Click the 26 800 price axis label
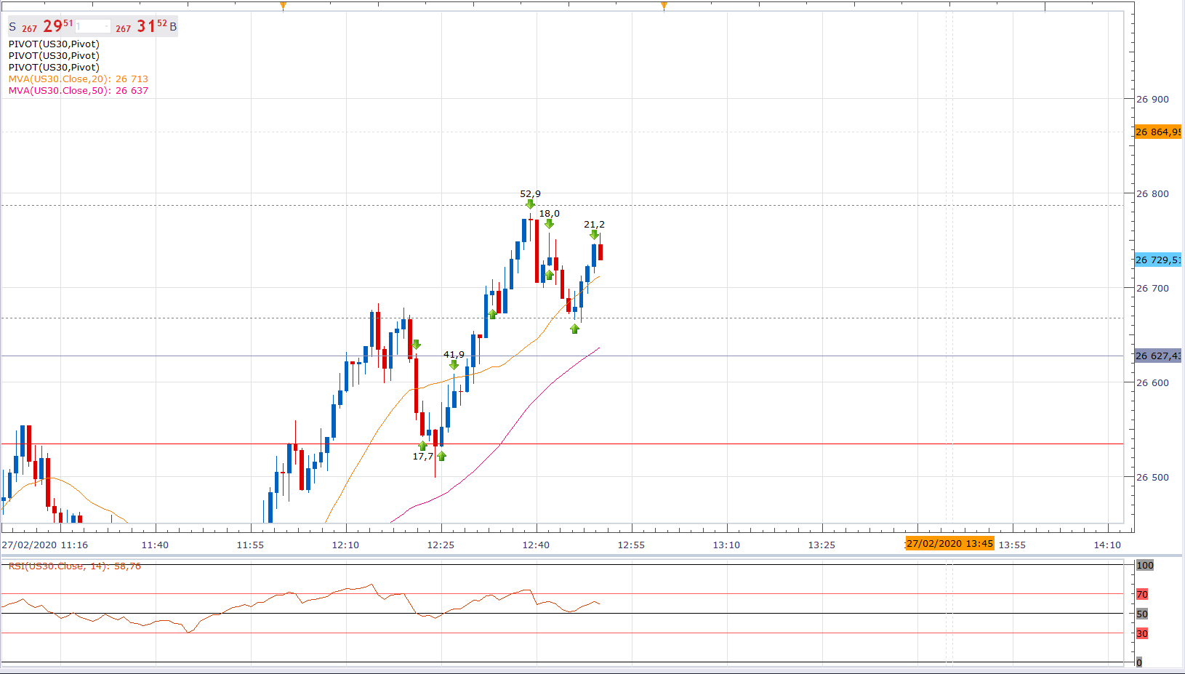 [x=1152, y=193]
